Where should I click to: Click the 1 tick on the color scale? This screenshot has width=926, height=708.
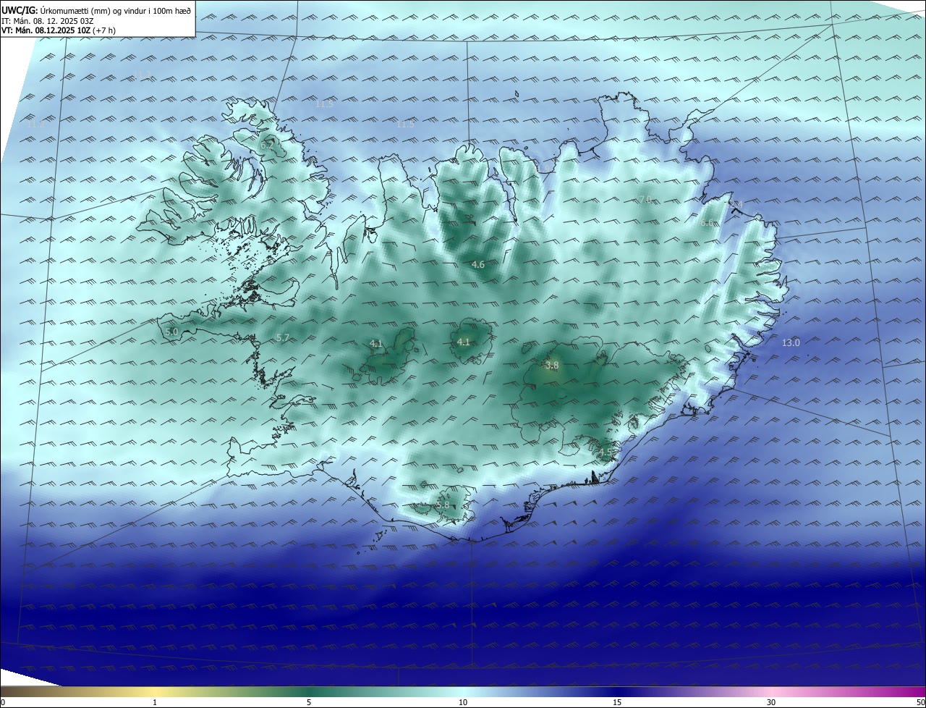155,702
